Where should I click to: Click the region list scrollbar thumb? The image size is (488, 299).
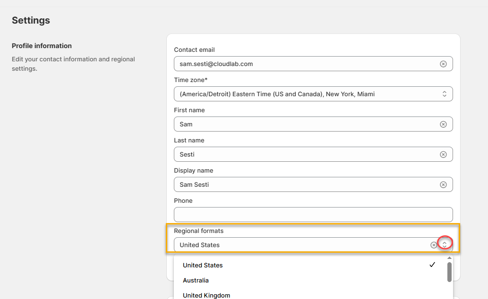click(x=449, y=272)
